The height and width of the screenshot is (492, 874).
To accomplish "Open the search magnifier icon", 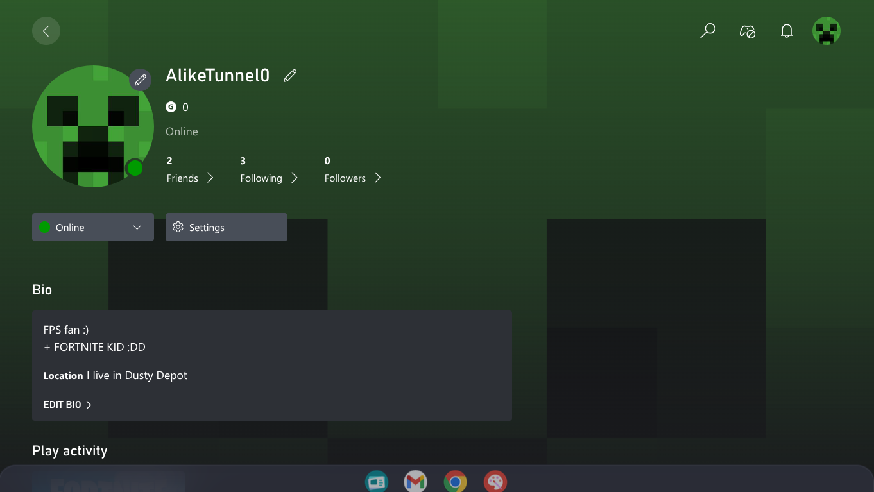I will tap(707, 31).
